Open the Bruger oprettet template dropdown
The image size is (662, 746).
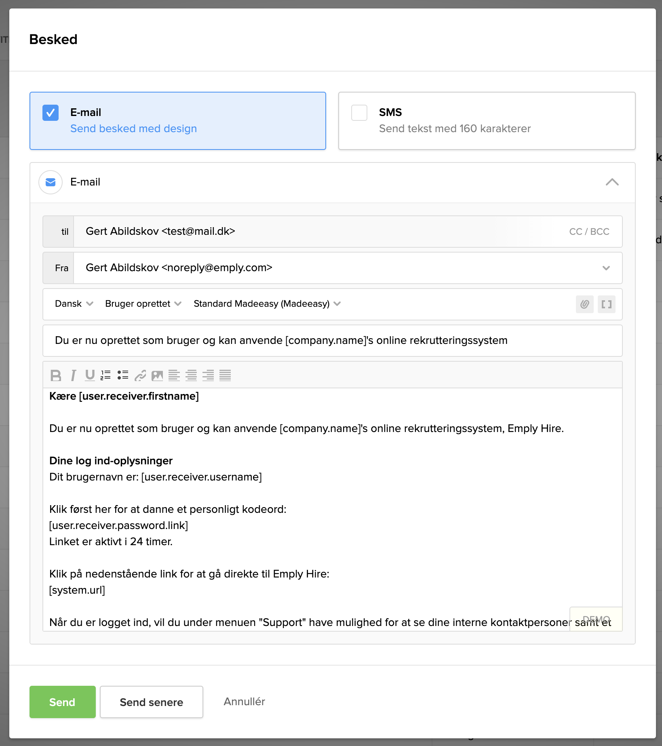point(143,304)
